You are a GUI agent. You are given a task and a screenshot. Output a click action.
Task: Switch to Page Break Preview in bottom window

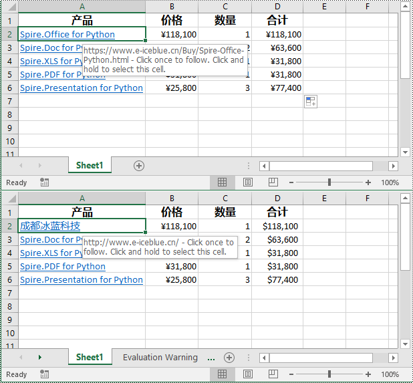point(273,374)
